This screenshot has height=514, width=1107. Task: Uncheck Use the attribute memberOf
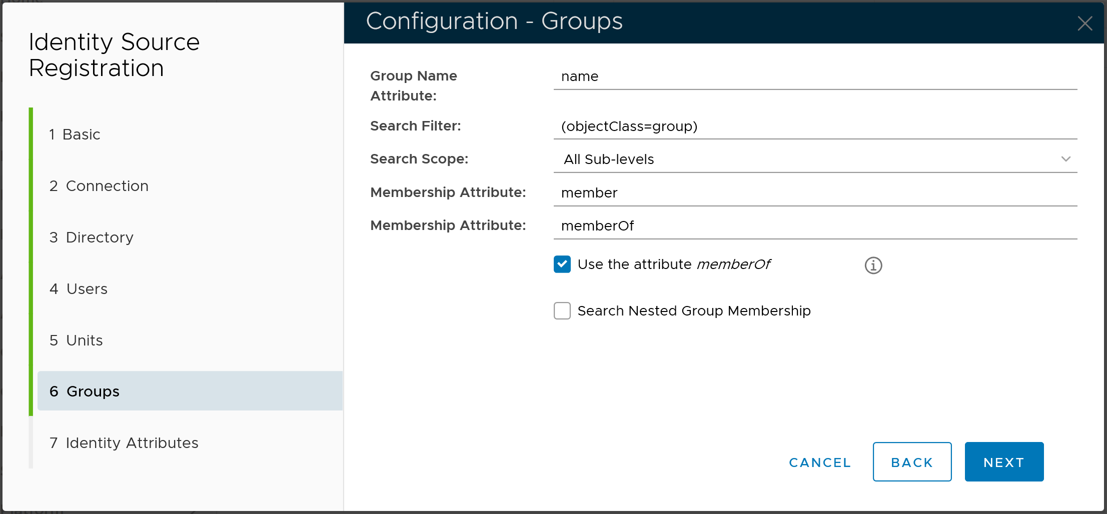click(x=562, y=264)
